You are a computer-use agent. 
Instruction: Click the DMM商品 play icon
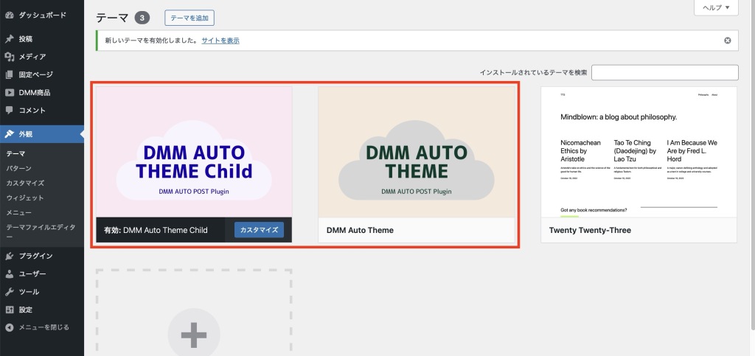[9, 92]
